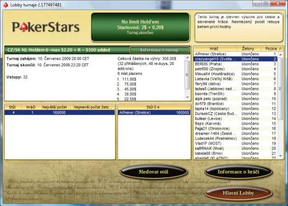Open Informace o hráči player info
The height and width of the screenshot is (206, 288).
pyautogui.click(x=239, y=171)
